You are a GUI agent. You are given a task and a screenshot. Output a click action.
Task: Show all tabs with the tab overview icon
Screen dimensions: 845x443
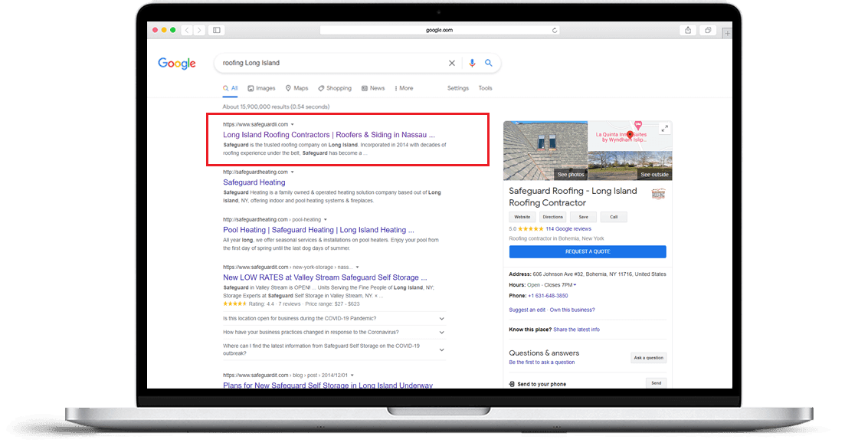click(708, 30)
